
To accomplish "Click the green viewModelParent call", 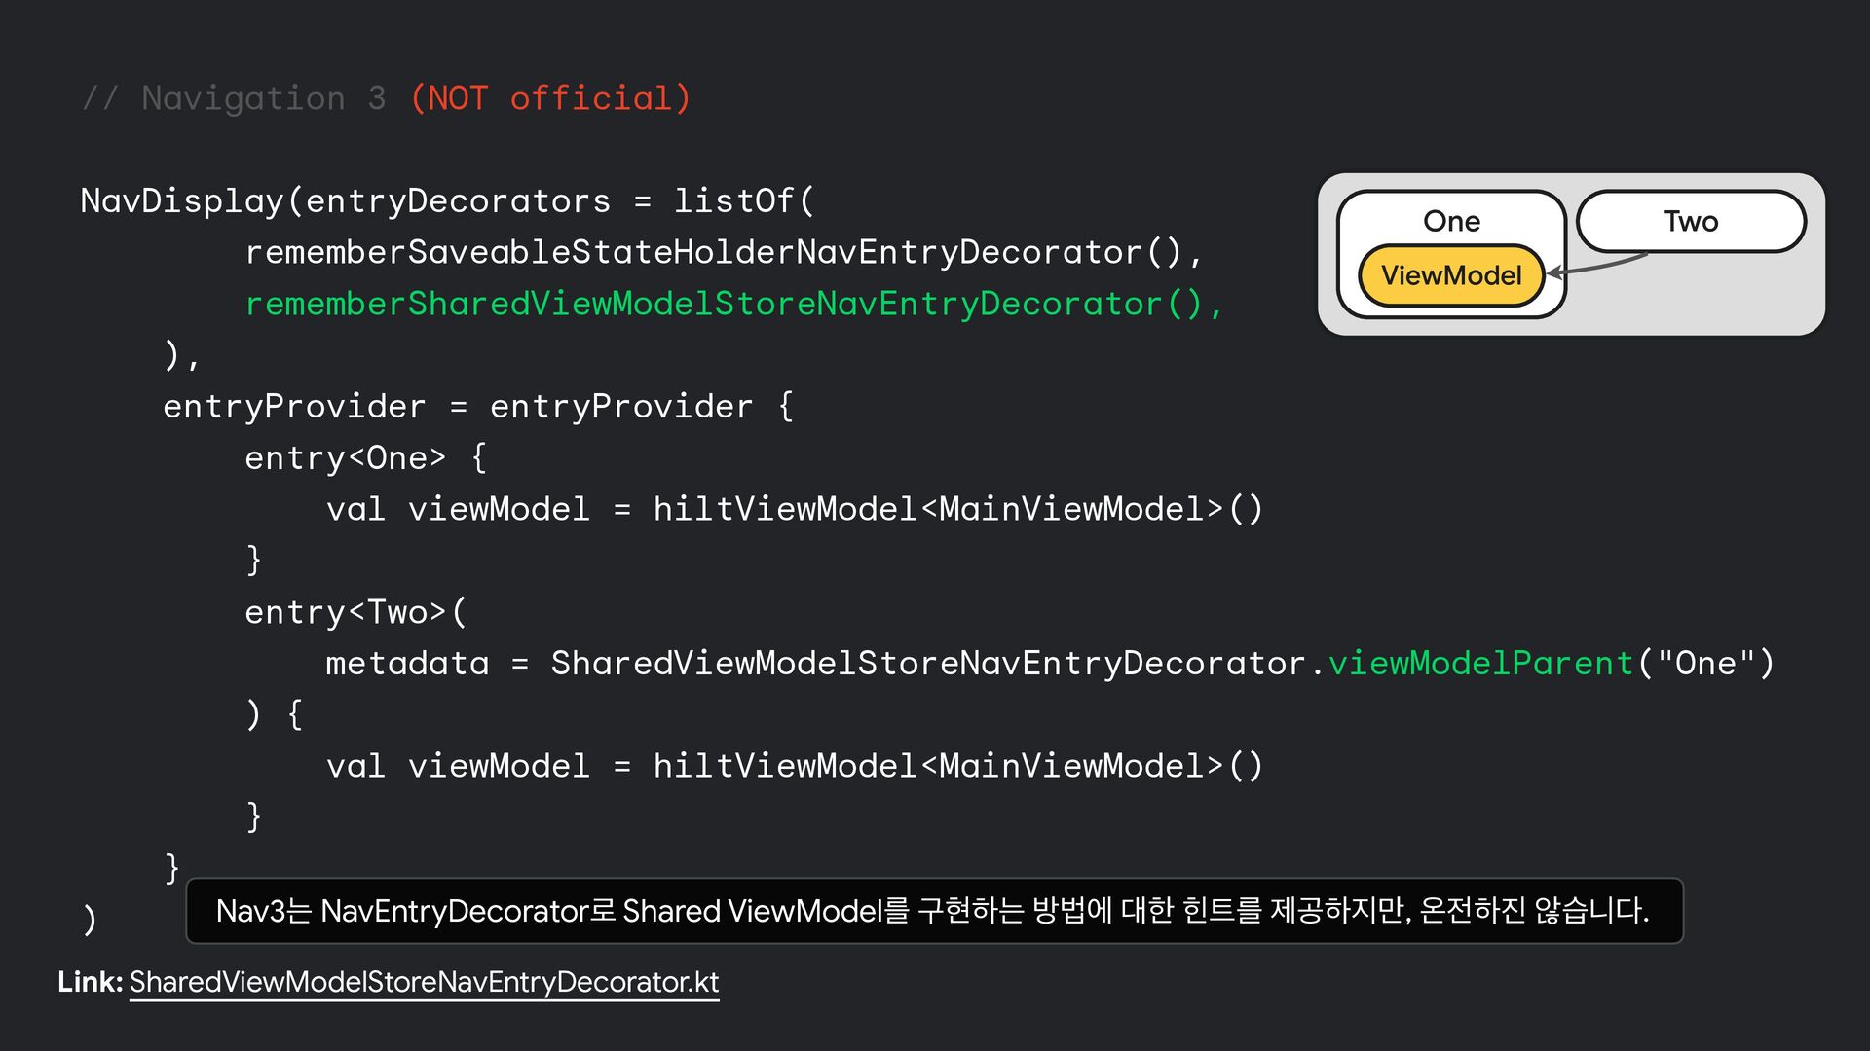I will point(1480,664).
